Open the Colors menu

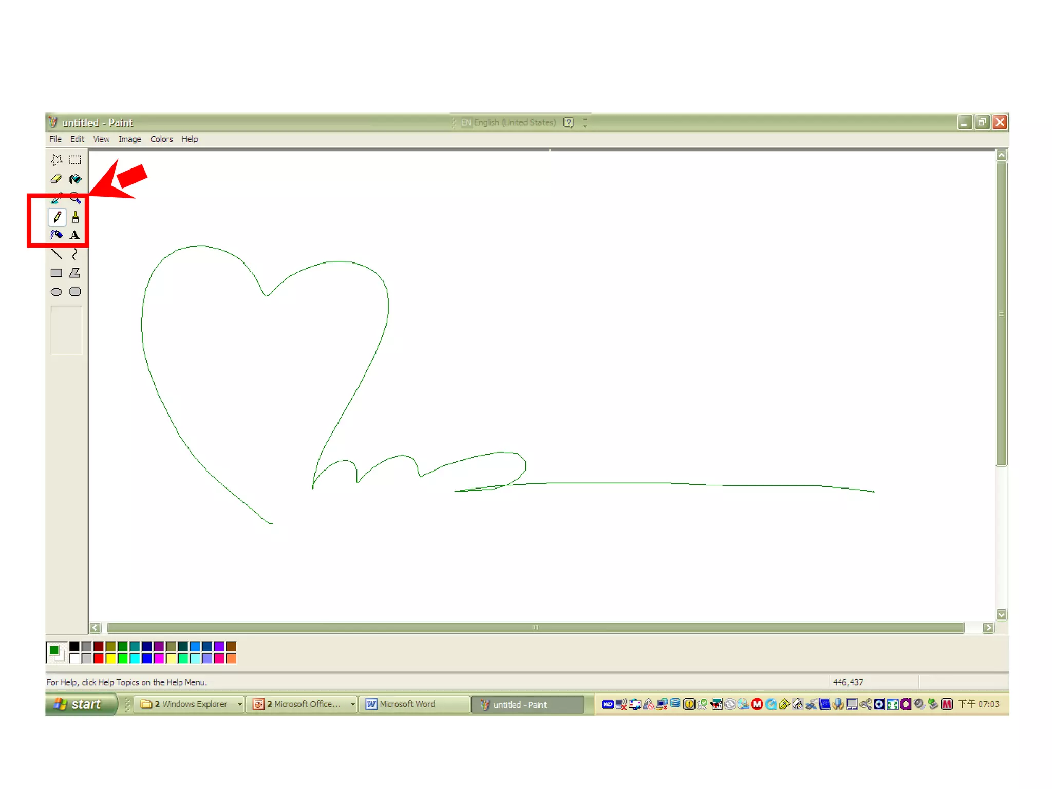(x=161, y=139)
